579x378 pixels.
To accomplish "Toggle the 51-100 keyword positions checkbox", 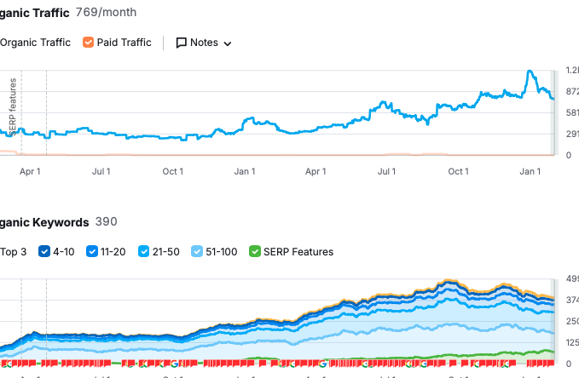I will coord(197,251).
